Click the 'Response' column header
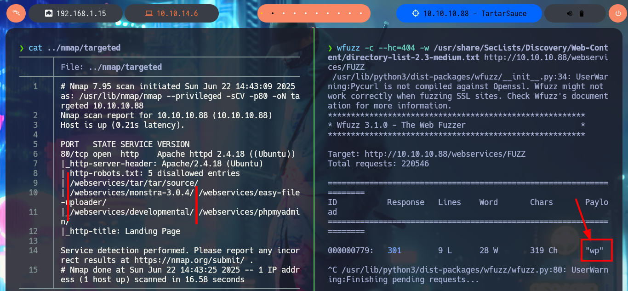This screenshot has width=628, height=291. pyautogui.click(x=405, y=202)
